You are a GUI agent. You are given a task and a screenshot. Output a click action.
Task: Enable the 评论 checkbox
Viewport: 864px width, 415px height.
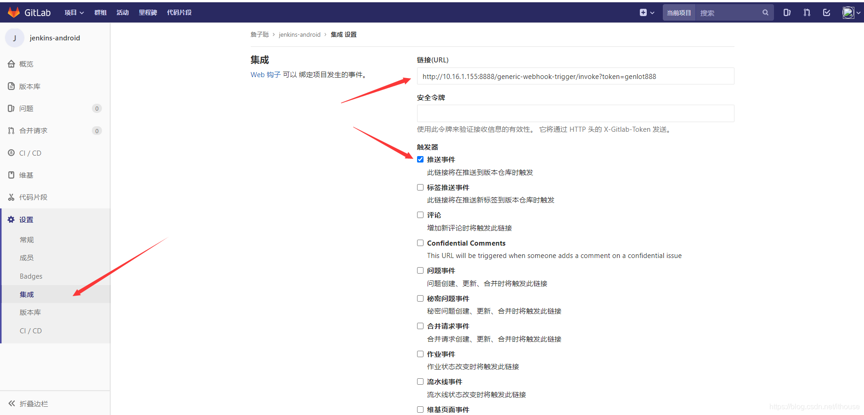tap(420, 215)
